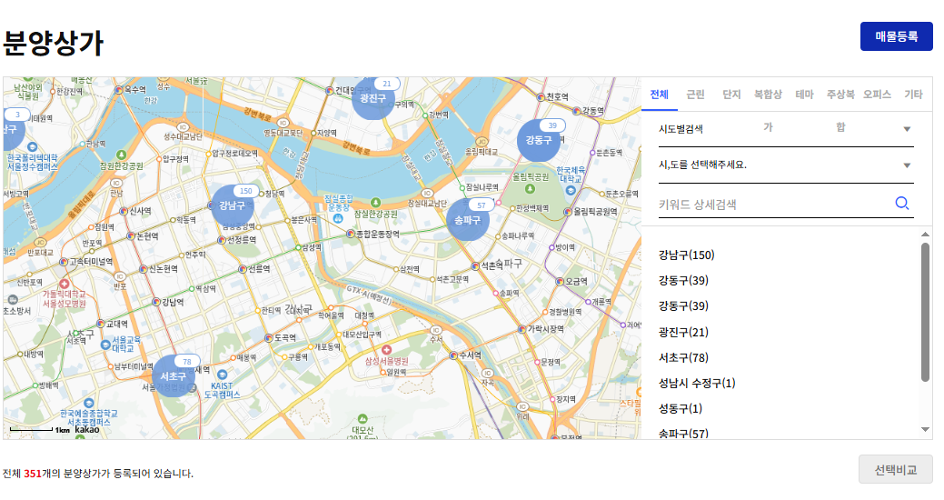Select 광진구(21) in the list

(683, 332)
